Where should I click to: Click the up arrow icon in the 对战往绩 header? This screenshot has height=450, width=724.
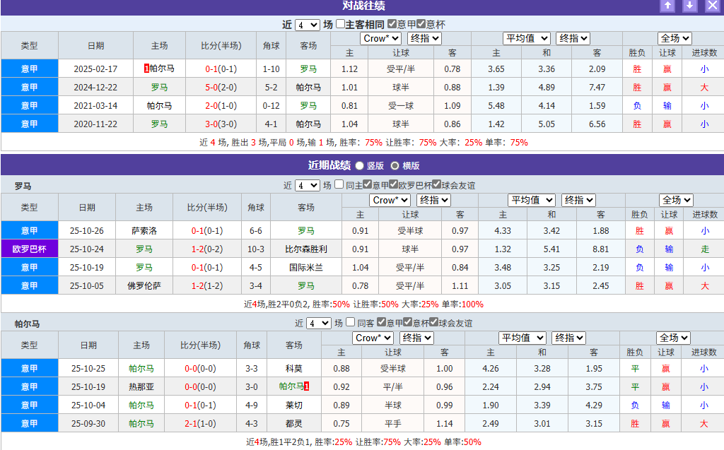point(668,6)
